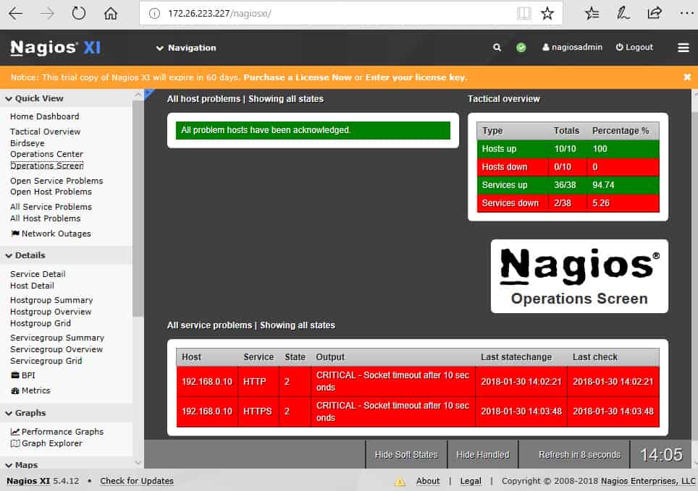The image size is (698, 491).
Task: Collapse the Maps section
Action: pyautogui.click(x=22, y=465)
